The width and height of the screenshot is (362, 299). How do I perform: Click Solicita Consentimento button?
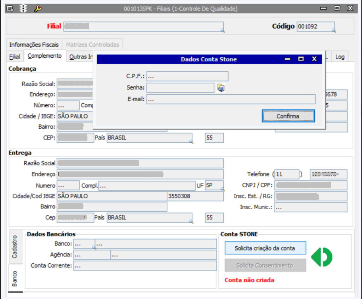pyautogui.click(x=265, y=265)
